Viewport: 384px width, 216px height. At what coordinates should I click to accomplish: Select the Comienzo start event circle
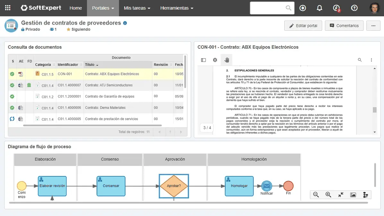[x=21, y=186]
